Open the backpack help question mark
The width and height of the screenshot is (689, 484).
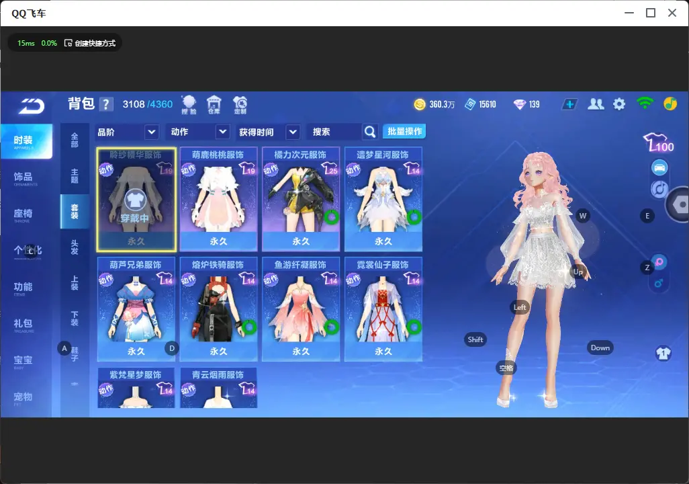coord(105,104)
